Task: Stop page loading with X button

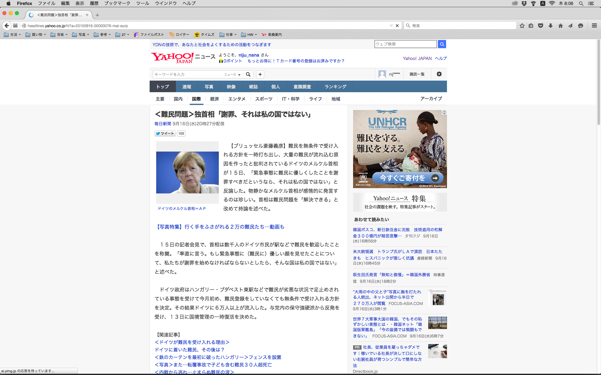Action: pos(397,26)
